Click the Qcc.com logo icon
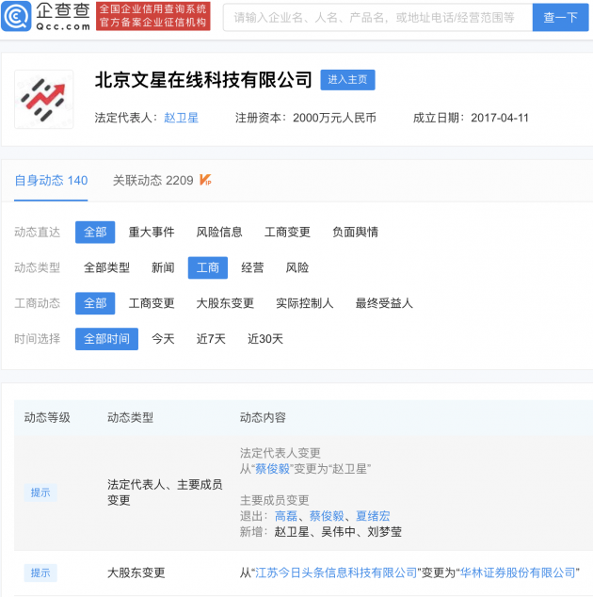The height and width of the screenshot is (597, 593). tap(16, 16)
